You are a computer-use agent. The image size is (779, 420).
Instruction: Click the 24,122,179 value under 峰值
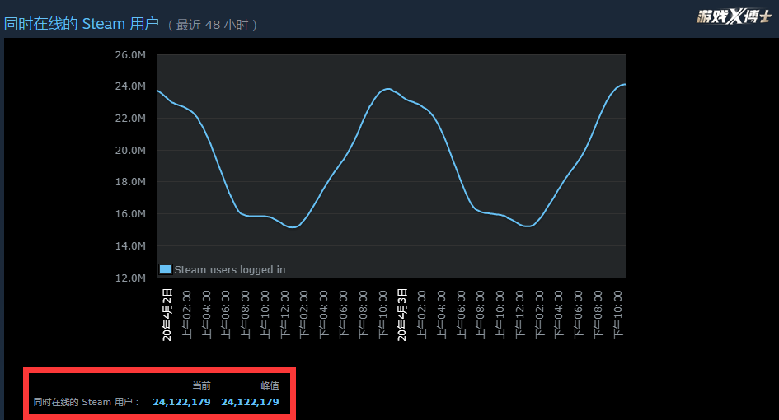tap(250, 402)
